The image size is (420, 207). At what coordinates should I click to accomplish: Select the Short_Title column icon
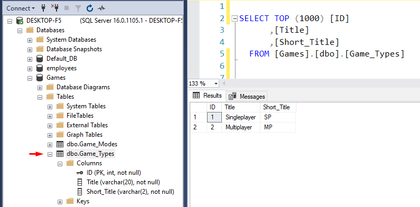(x=80, y=192)
